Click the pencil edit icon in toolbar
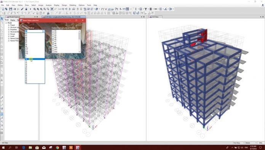Screen dimensions: 265x150 point(22,9)
